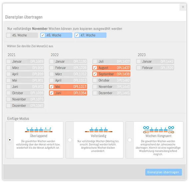
Task: Click the Überlappend mode diagram icon
Action: click(x=39, y=130)
